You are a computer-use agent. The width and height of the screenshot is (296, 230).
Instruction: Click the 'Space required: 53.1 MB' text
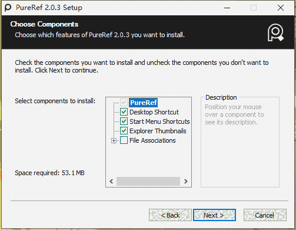coord(49,173)
